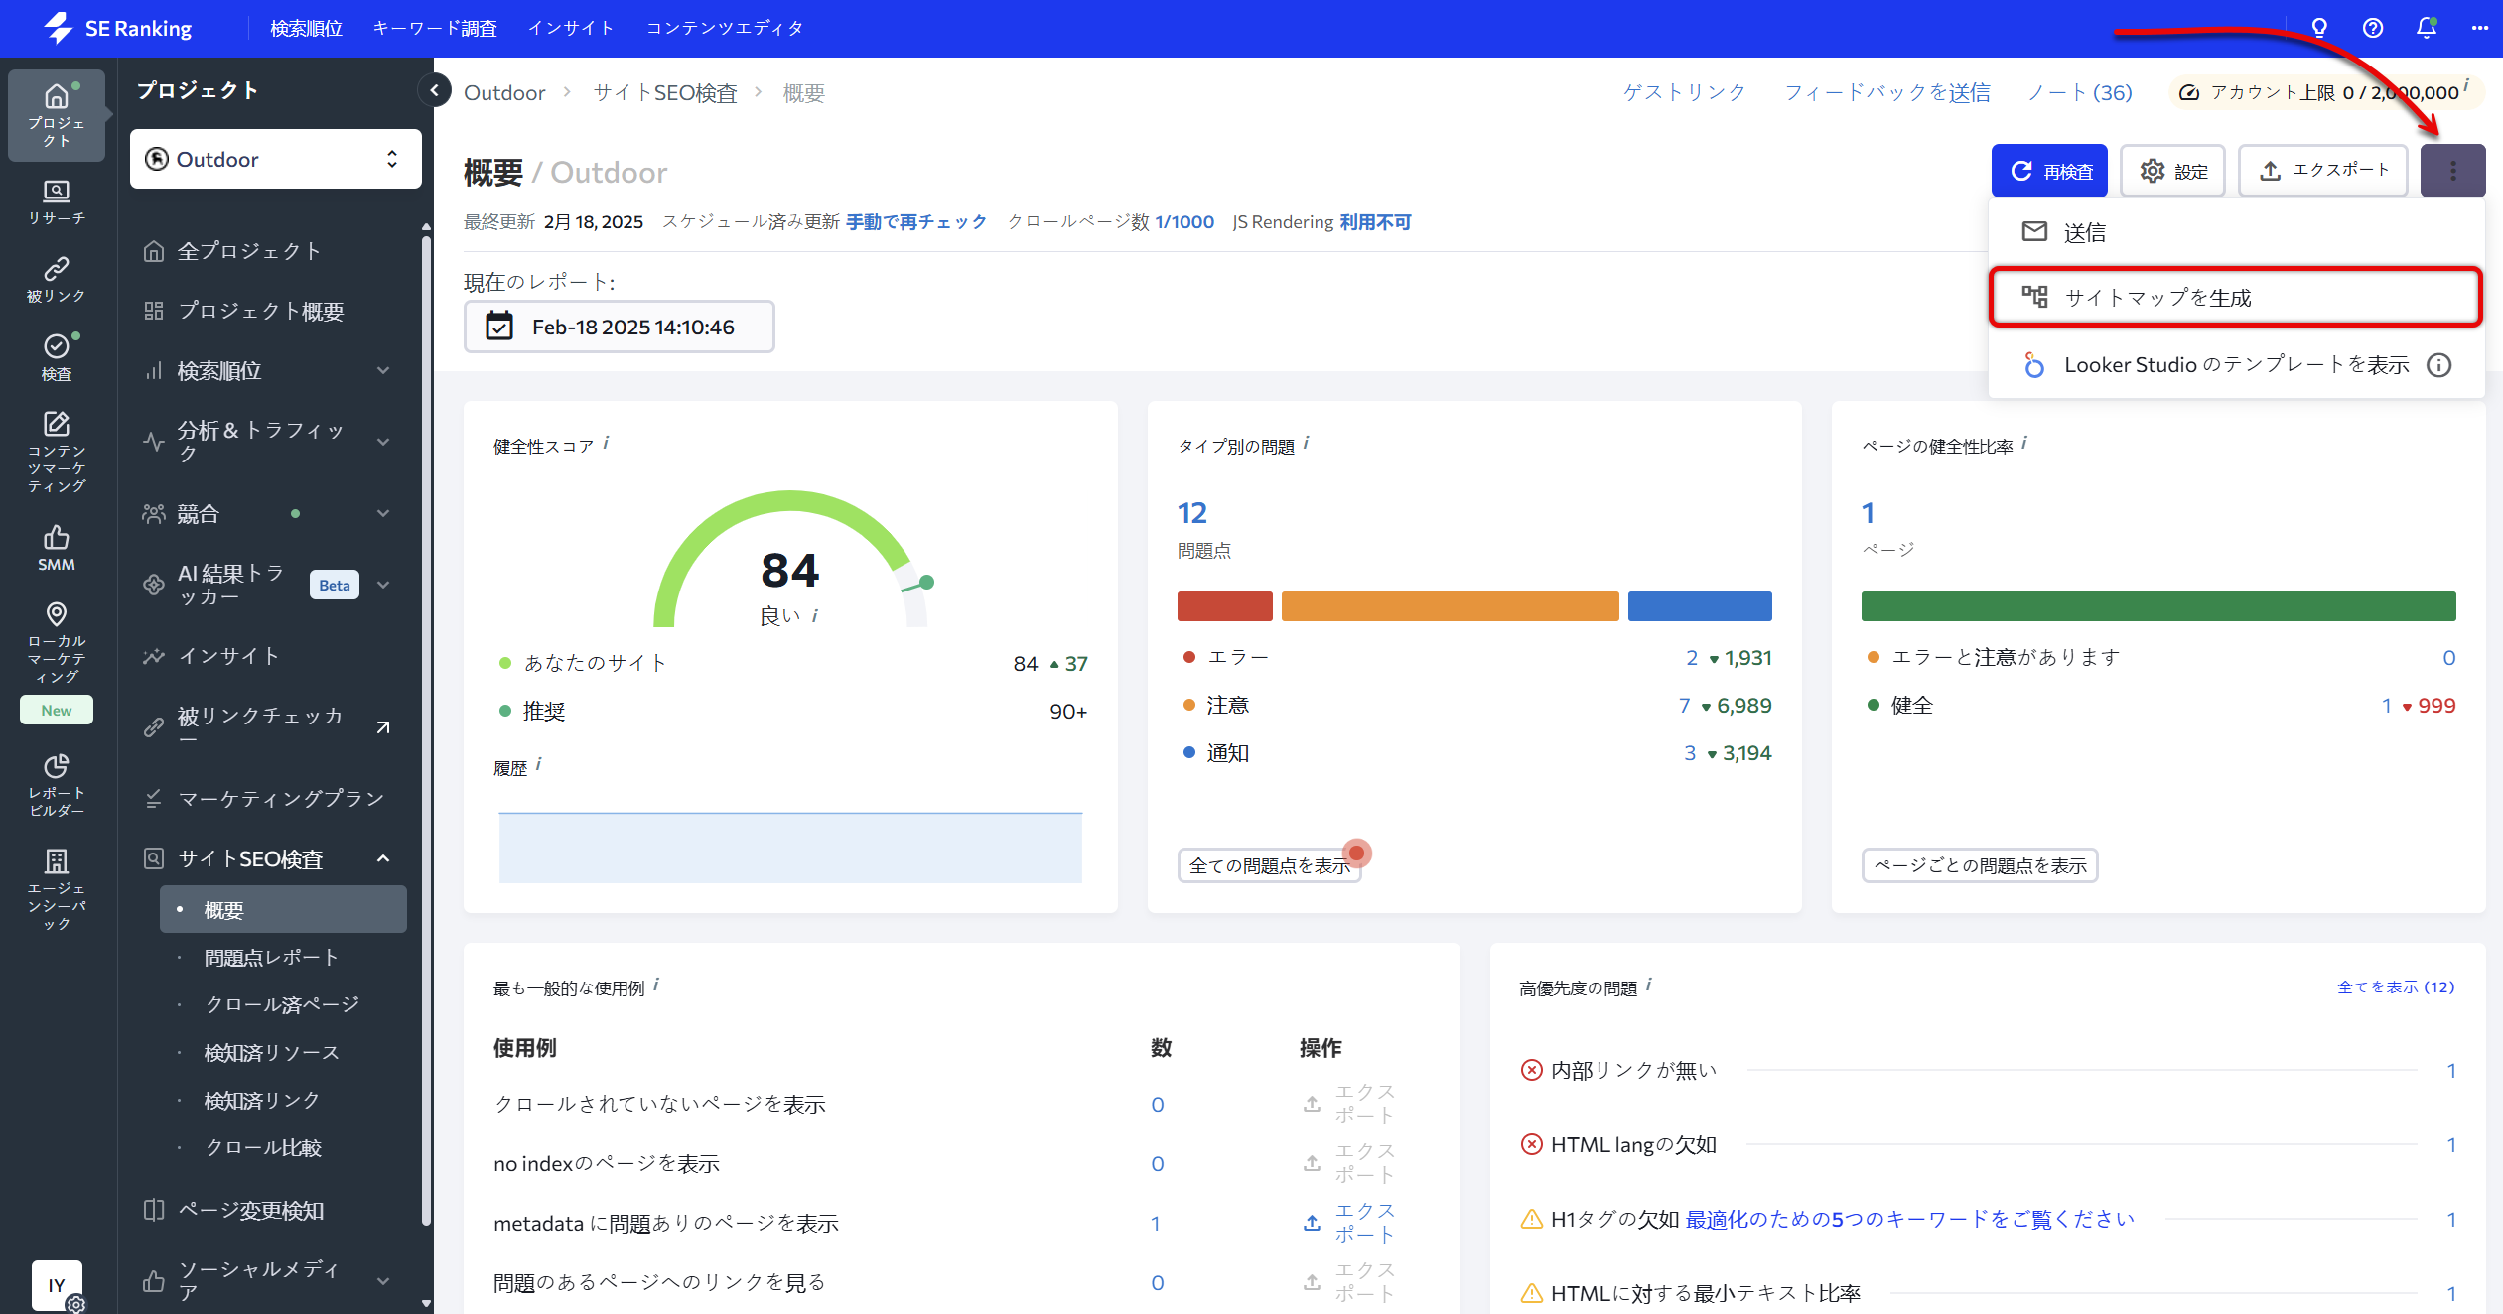The width and height of the screenshot is (2503, 1314).
Task: Open the 被リンク backlinks rail icon
Action: pos(57,280)
